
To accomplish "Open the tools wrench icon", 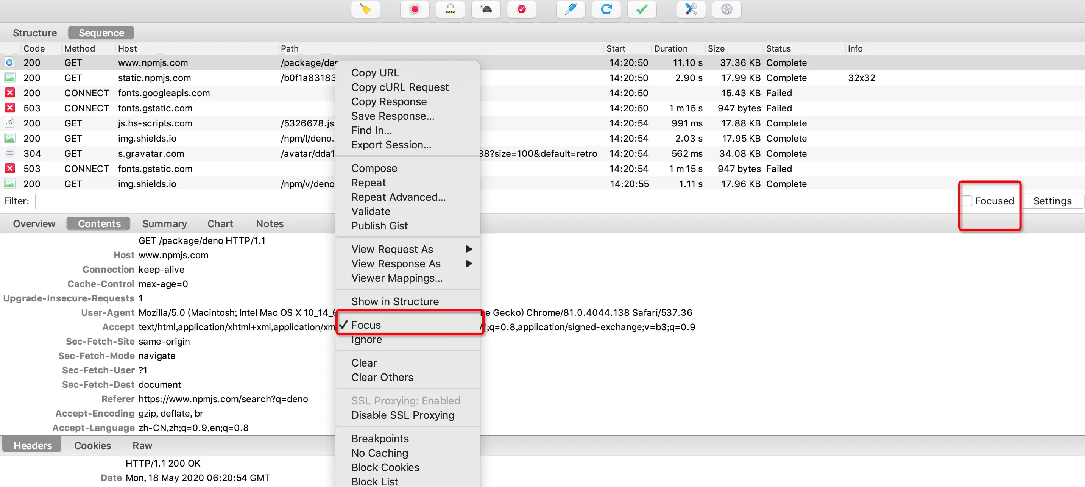I will (x=691, y=9).
